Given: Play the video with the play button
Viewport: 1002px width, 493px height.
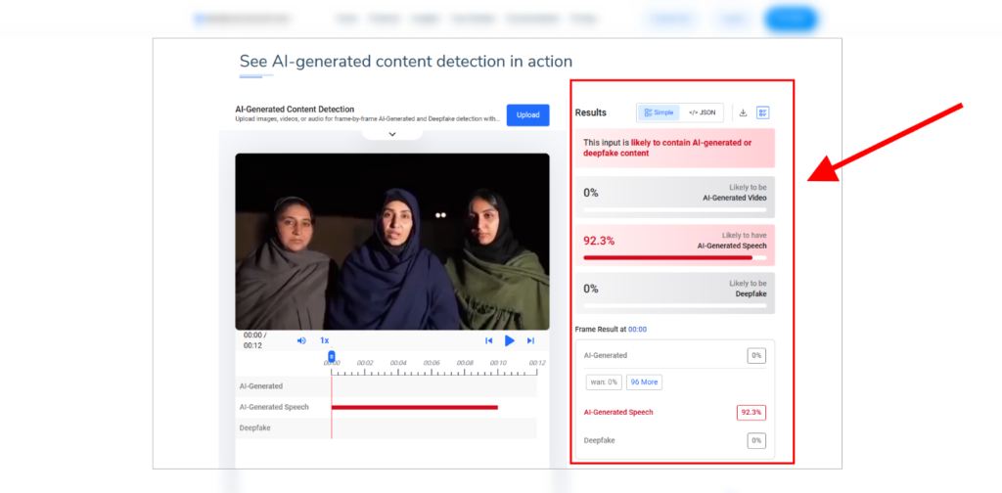Looking at the screenshot, I should [x=510, y=340].
